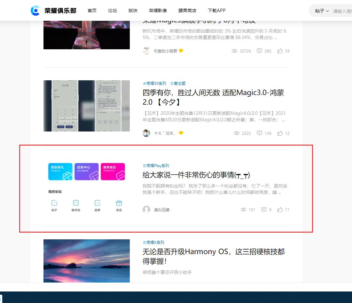
Task: Open comments icon with 136 replies
Action: 259,133
